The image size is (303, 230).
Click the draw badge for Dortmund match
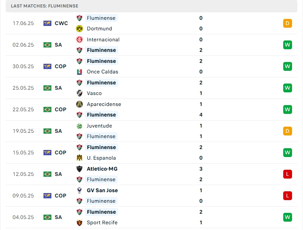pos(288,23)
